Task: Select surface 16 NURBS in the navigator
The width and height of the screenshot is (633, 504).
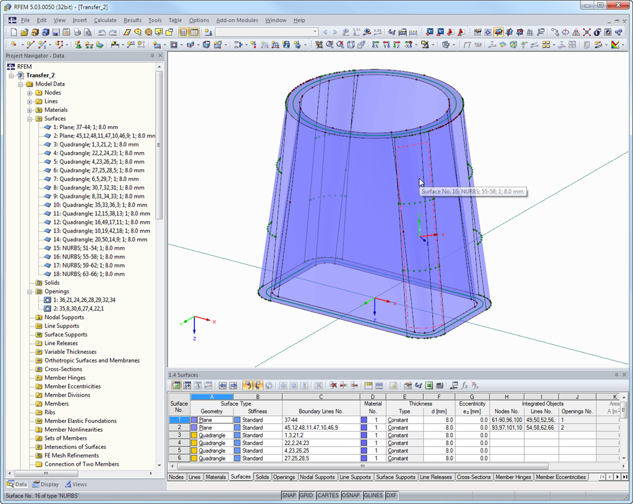Action: coord(88,257)
